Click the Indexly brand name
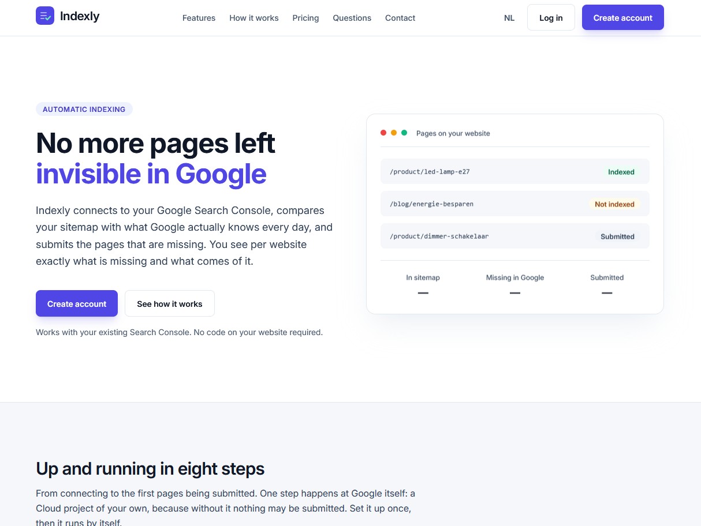 80,16
